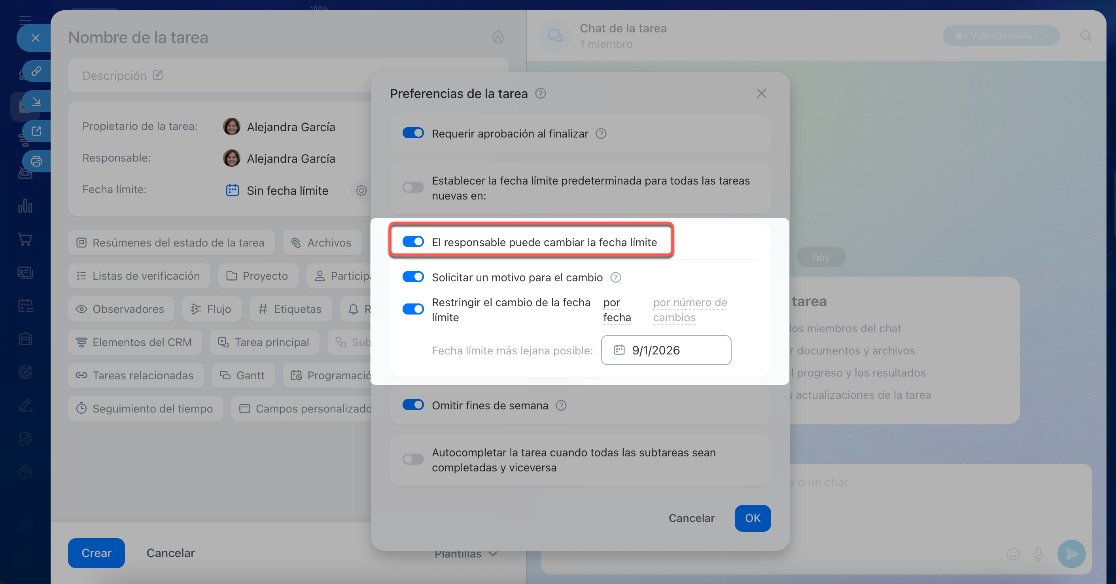Click the copy link icon button
Screen dimensions: 1116x584
(36, 71)
